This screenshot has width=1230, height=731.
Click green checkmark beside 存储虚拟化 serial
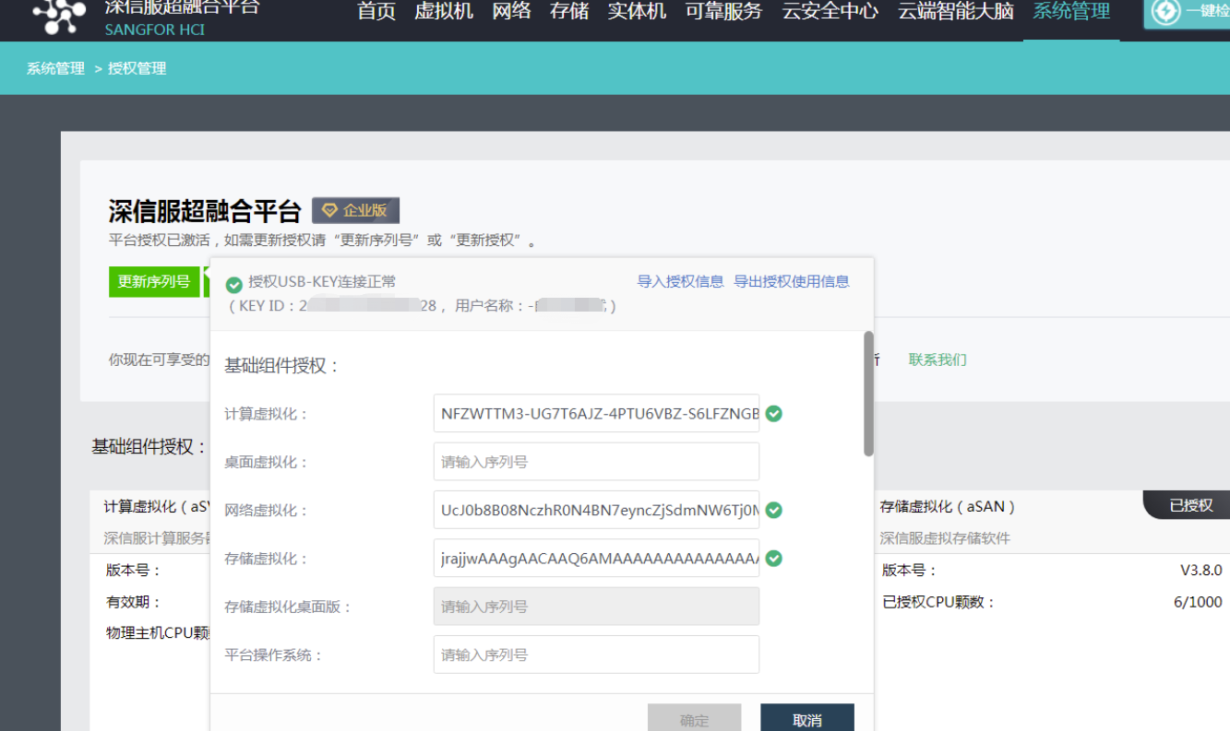pyautogui.click(x=774, y=558)
